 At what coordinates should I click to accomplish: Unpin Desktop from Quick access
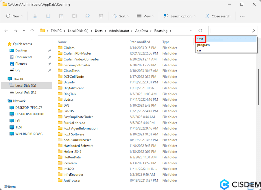pos(50,51)
